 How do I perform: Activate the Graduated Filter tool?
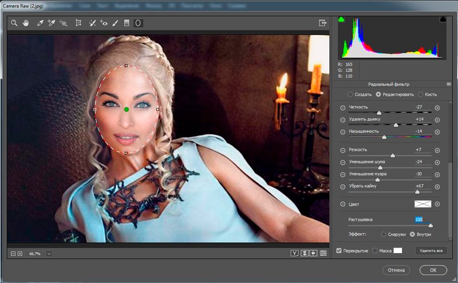click(x=127, y=23)
